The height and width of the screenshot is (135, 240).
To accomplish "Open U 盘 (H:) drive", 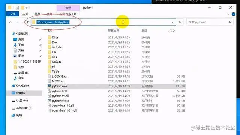I will tap(22, 101).
